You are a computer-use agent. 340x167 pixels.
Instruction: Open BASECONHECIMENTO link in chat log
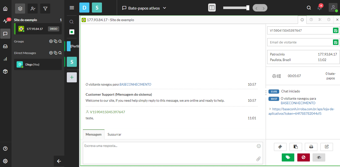pyautogui.click(x=135, y=84)
